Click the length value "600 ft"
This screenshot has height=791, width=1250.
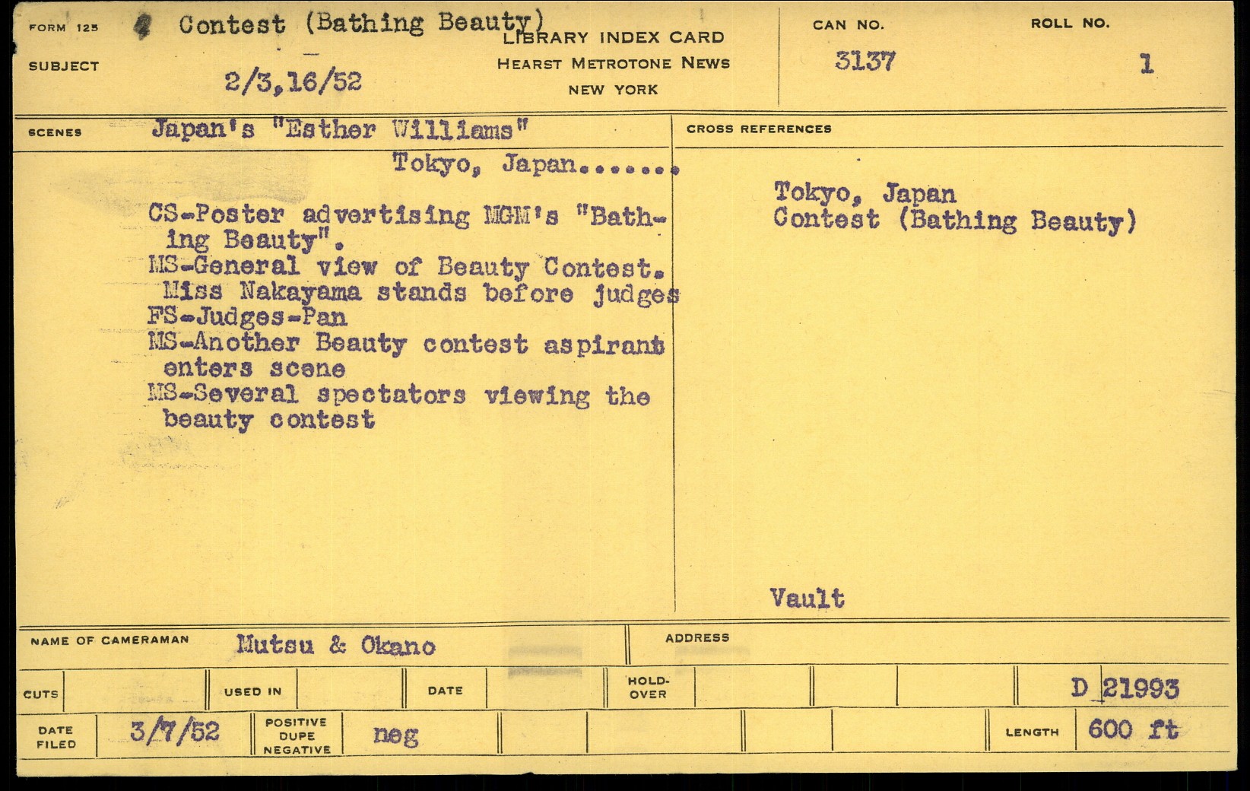tap(1133, 730)
